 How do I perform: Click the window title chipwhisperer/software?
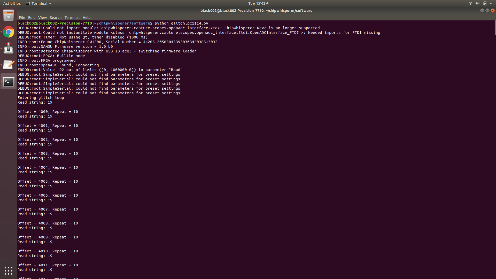point(256,11)
